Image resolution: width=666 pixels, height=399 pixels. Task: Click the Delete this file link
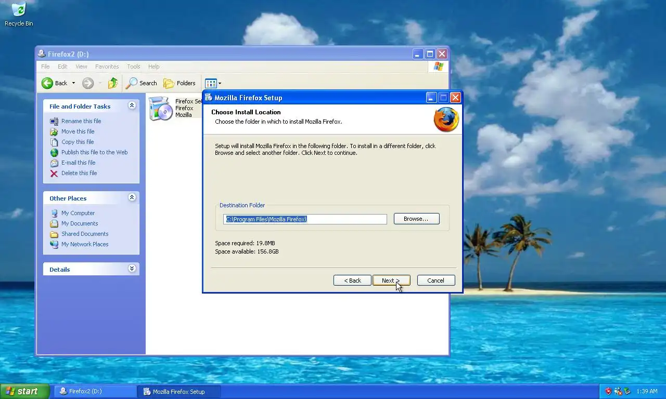[x=79, y=173]
